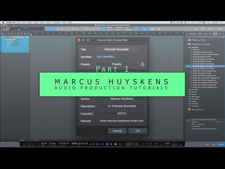This screenshot has width=225, height=169.
Task: Open the Apple menu
Action: pyautogui.click(x=3, y=23)
